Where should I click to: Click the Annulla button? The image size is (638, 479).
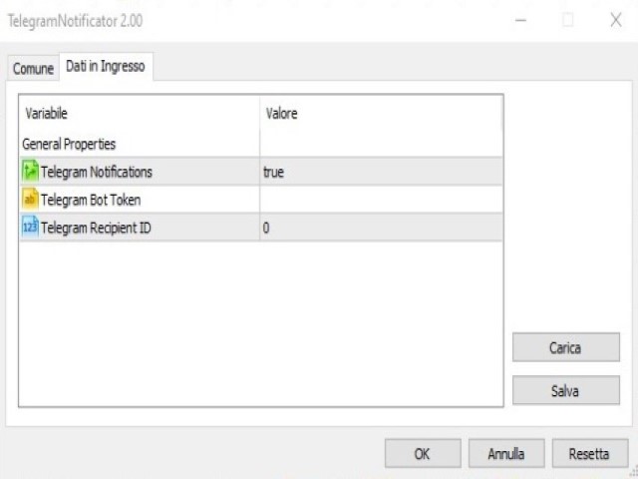pyautogui.click(x=506, y=453)
